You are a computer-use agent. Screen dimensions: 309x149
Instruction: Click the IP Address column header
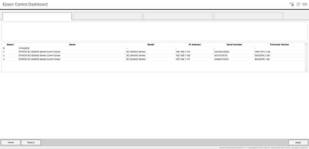pyautogui.click(x=195, y=45)
